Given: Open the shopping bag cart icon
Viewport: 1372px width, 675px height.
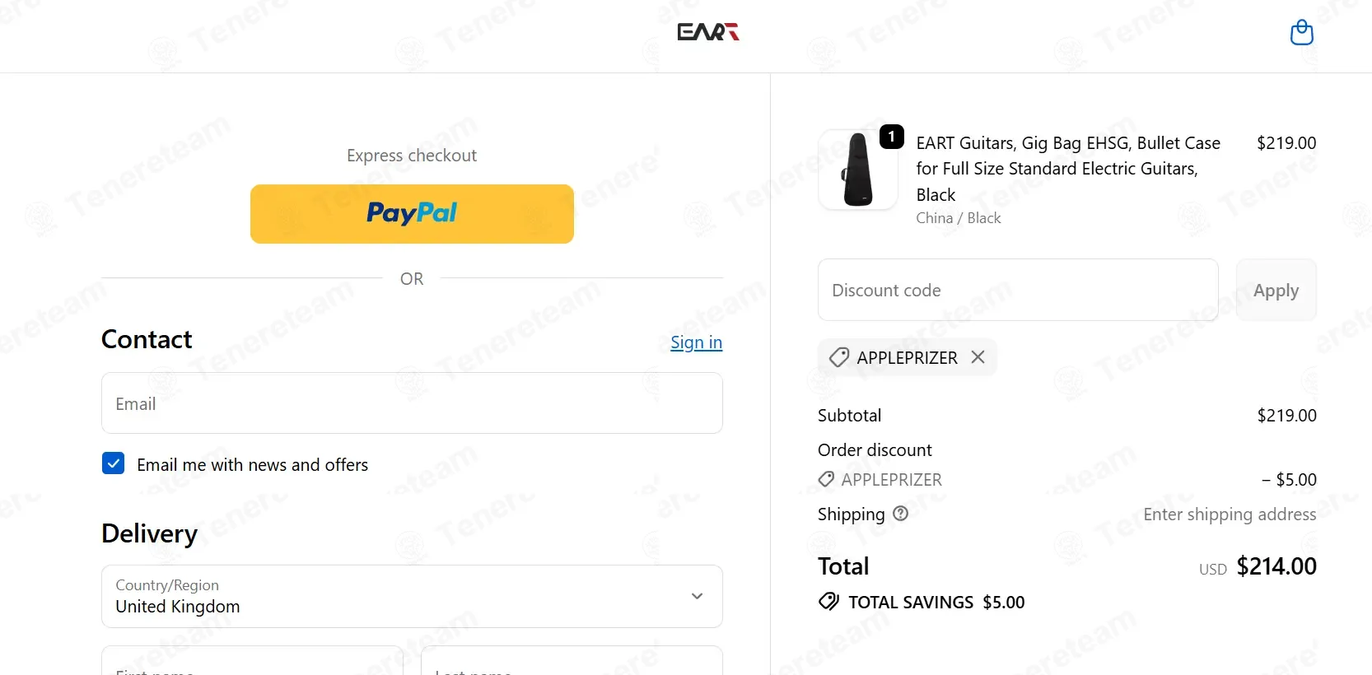Looking at the screenshot, I should point(1301,32).
